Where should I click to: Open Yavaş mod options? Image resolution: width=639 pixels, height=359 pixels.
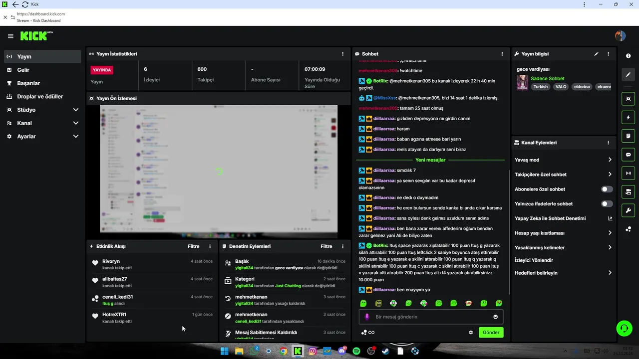point(563,160)
